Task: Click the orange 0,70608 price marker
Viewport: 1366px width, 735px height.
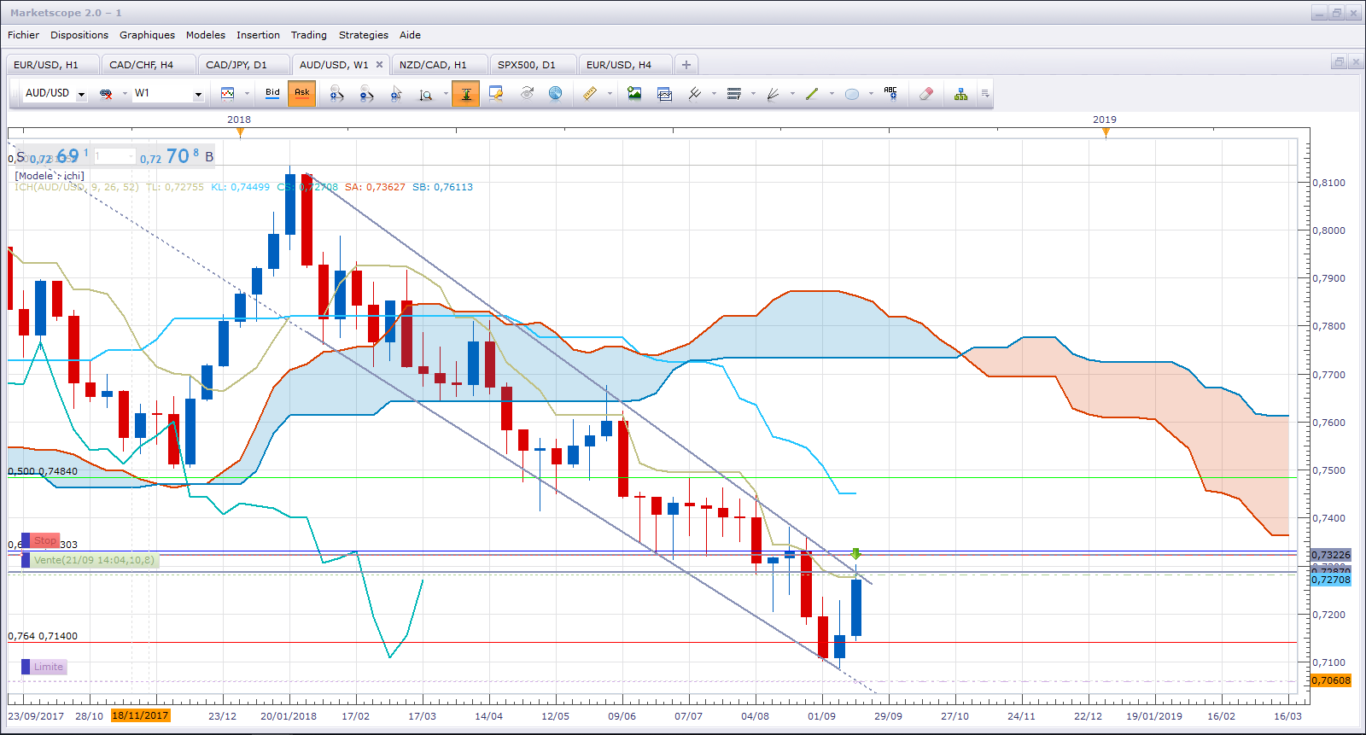Action: 1331,680
